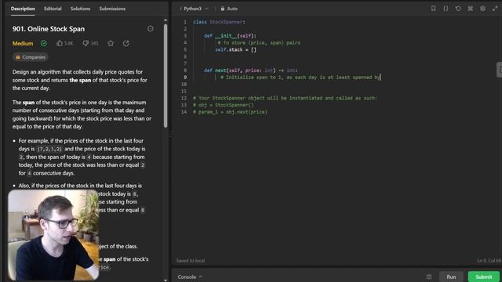Star the problem as favorite

(111, 43)
